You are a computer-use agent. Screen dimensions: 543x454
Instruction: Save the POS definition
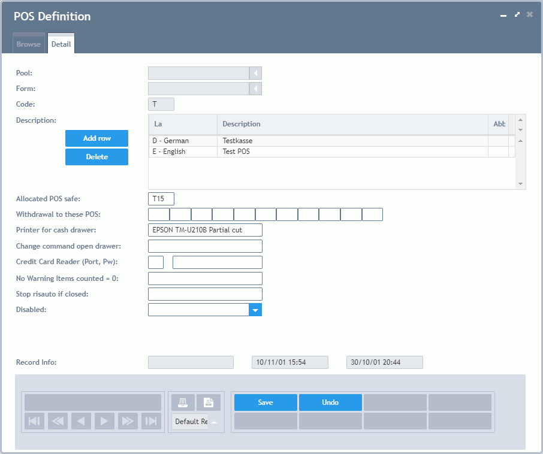point(266,402)
